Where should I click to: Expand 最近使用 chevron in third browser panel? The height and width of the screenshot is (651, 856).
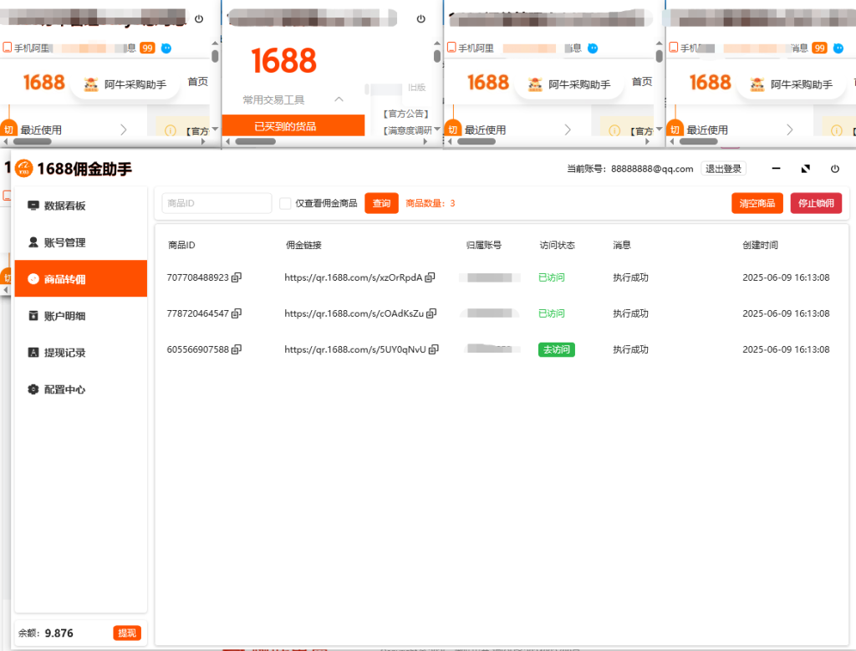[568, 130]
